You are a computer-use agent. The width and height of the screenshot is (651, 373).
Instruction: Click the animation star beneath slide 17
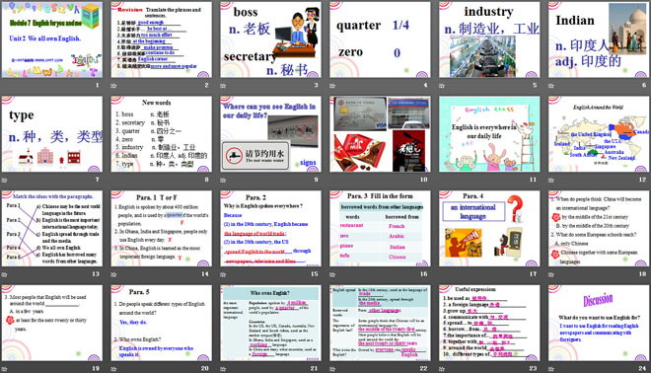tap(442, 274)
